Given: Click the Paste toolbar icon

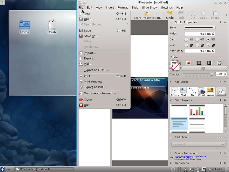Looking at the screenshot, I should click(215, 13).
